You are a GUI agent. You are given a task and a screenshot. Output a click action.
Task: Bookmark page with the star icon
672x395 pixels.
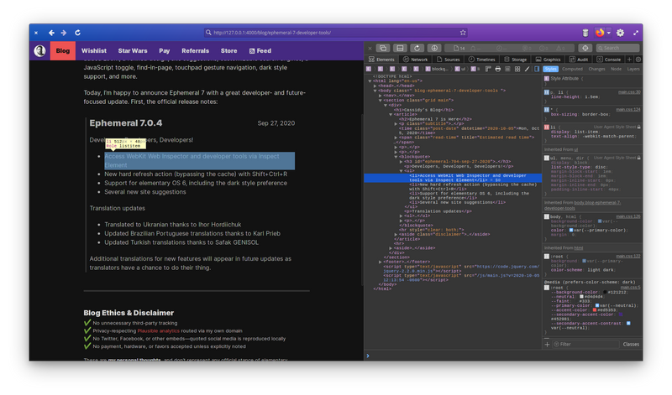(463, 33)
